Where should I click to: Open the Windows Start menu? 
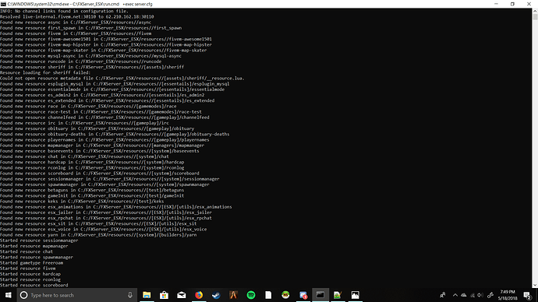click(x=9, y=295)
